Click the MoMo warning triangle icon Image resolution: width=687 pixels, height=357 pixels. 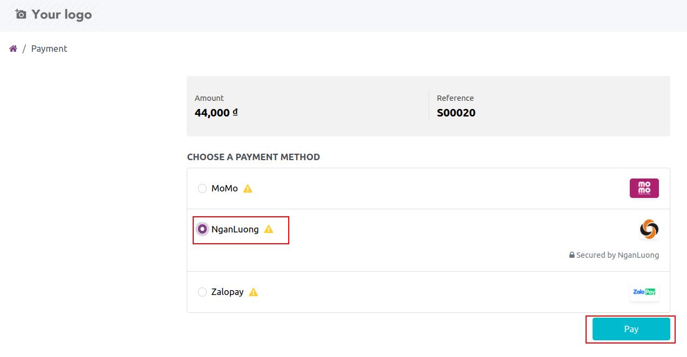[248, 189]
